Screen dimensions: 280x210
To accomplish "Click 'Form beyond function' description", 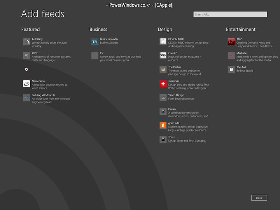I will (x=181, y=98).
